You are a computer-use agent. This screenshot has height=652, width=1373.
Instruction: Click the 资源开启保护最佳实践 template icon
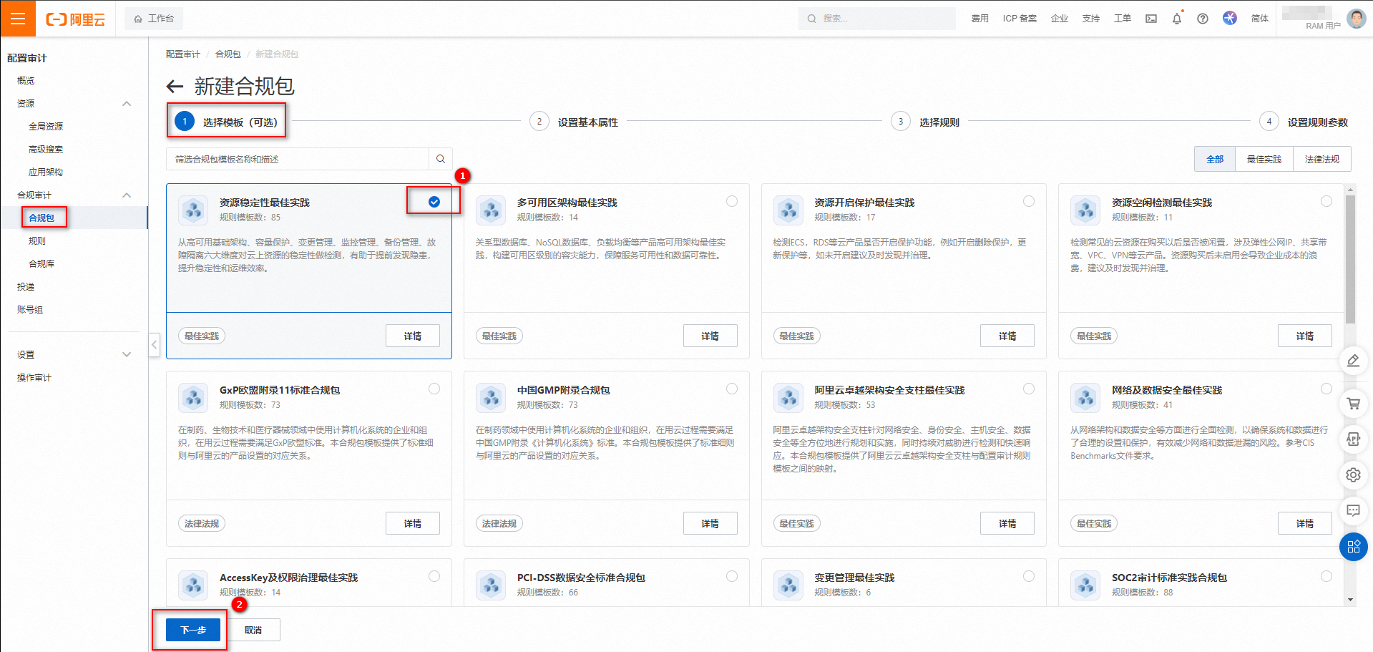pos(788,210)
